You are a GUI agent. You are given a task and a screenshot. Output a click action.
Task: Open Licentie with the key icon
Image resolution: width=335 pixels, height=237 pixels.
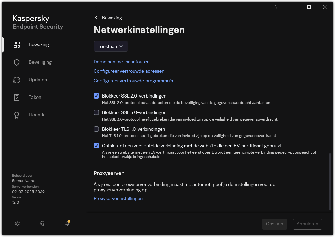(16, 115)
